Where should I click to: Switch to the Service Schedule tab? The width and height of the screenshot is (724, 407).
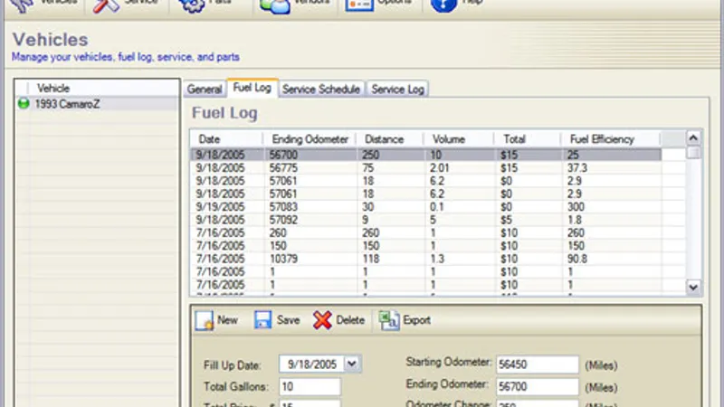[321, 90]
